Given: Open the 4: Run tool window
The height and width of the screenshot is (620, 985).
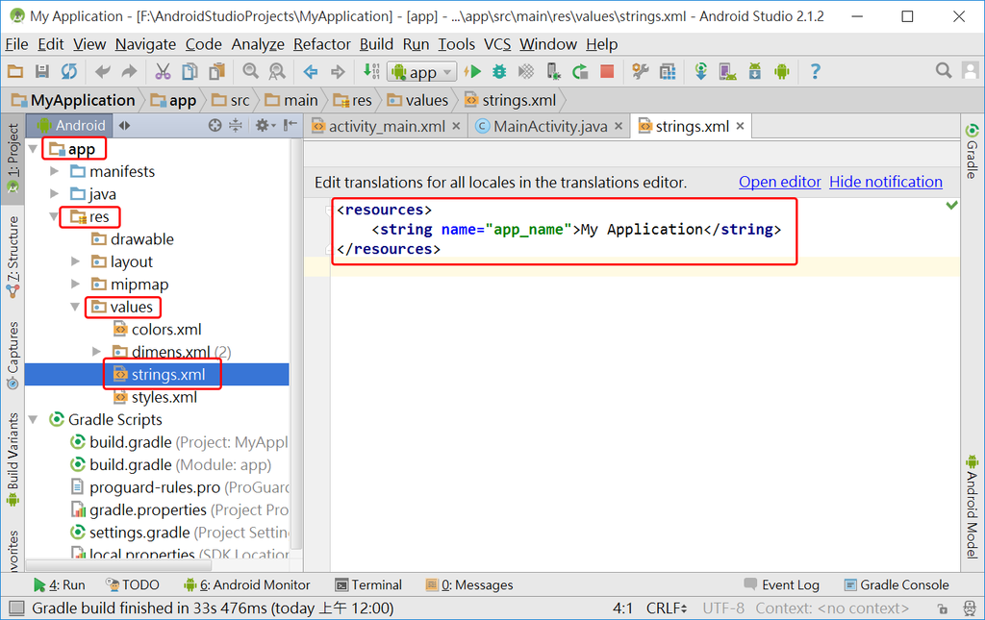Looking at the screenshot, I should (59, 584).
